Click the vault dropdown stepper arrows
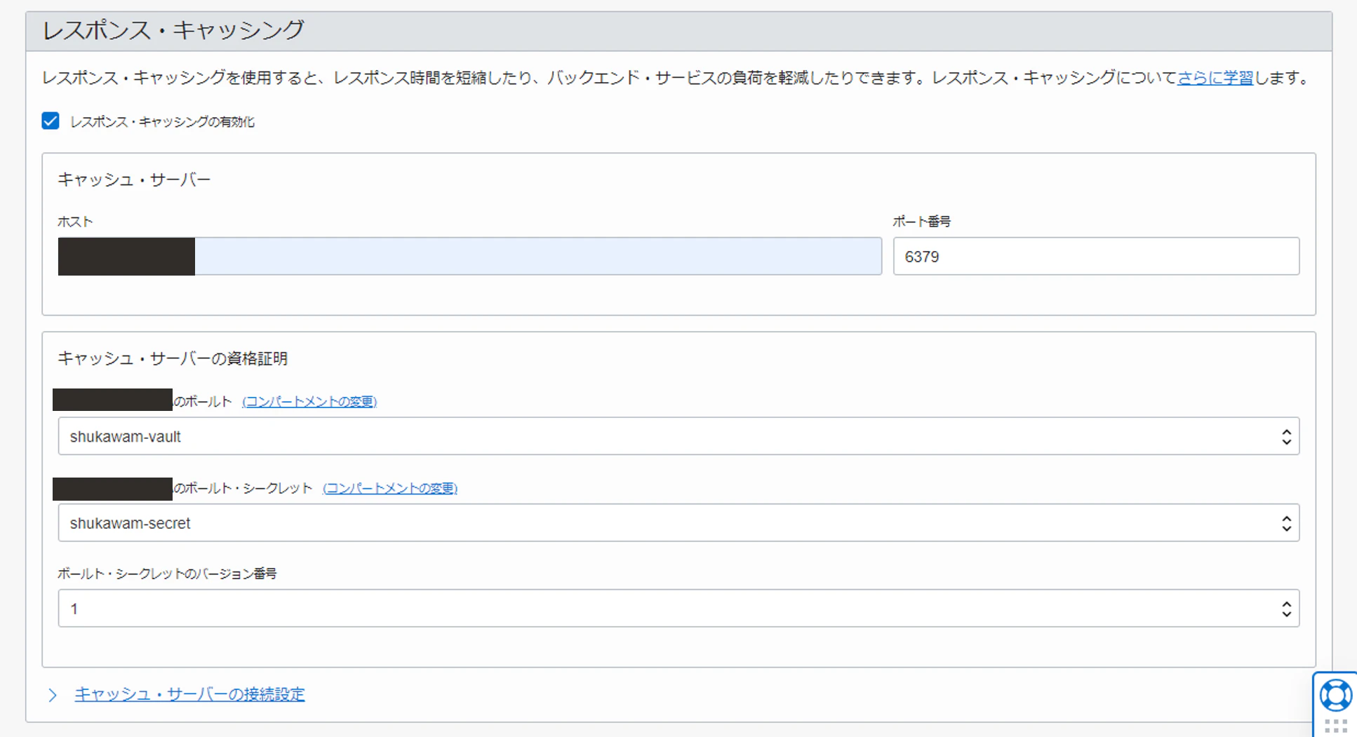This screenshot has height=737, width=1357. [x=1286, y=435]
